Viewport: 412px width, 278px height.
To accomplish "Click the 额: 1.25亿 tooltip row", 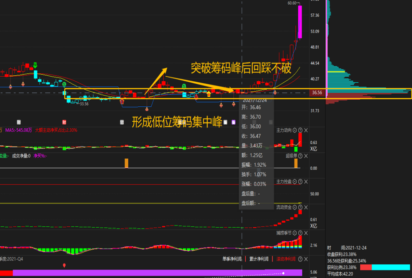I will tap(252, 155).
